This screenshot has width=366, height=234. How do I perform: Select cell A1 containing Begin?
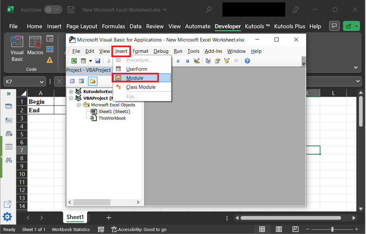pyautogui.click(x=40, y=101)
